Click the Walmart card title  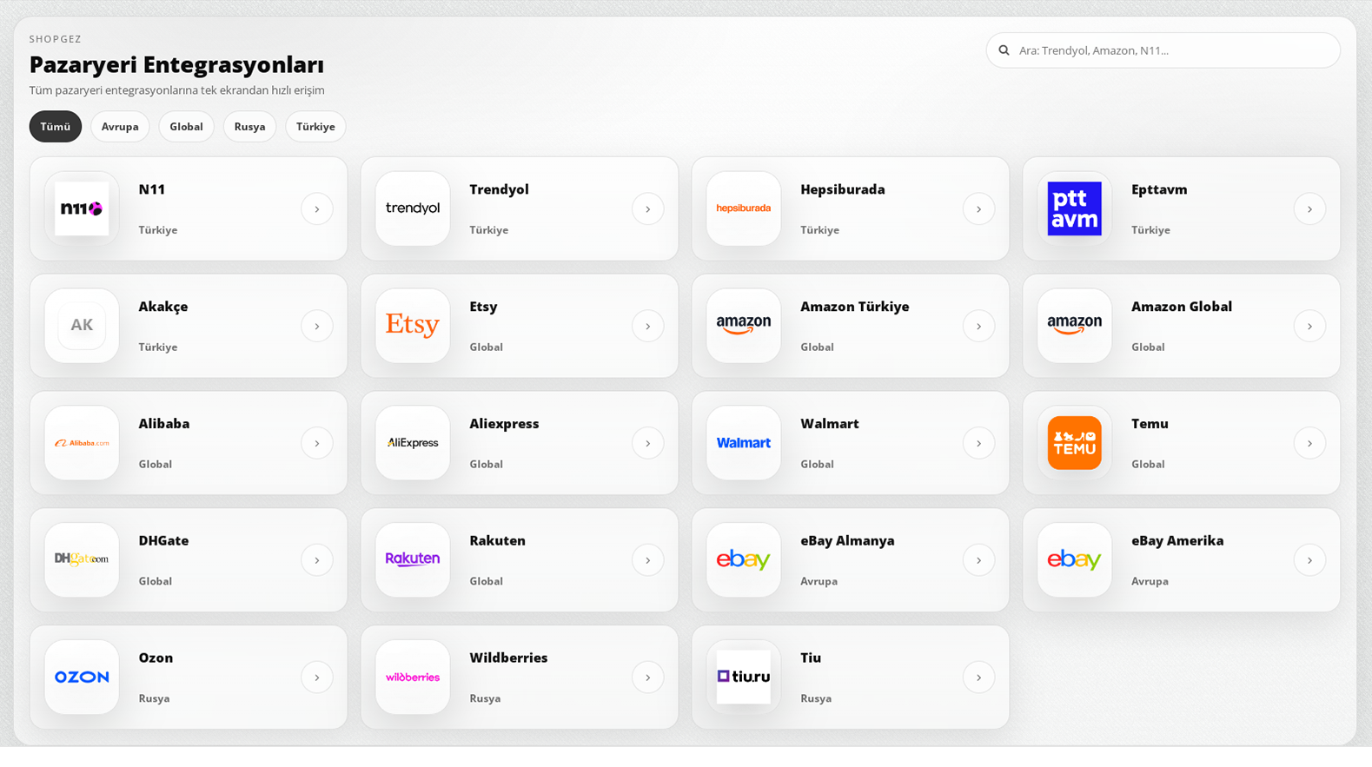[829, 424]
